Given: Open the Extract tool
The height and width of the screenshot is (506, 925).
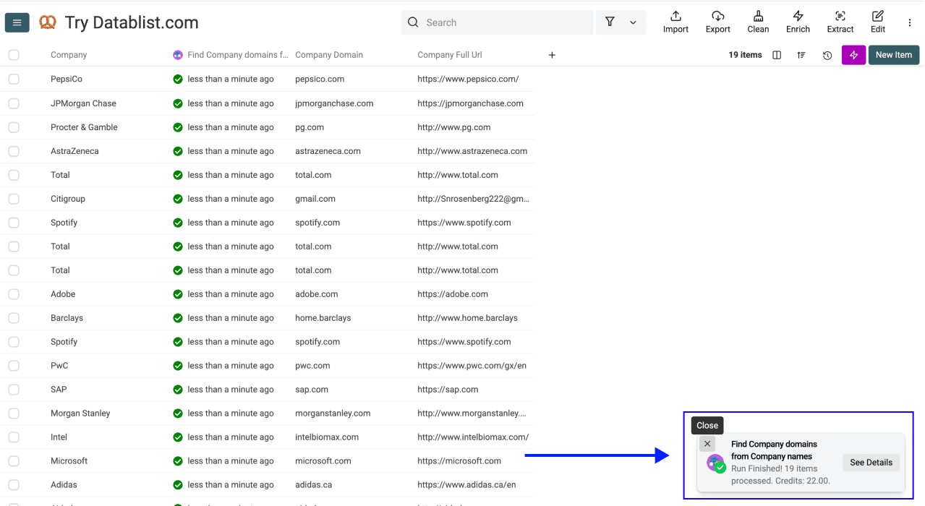Looking at the screenshot, I should 840,22.
